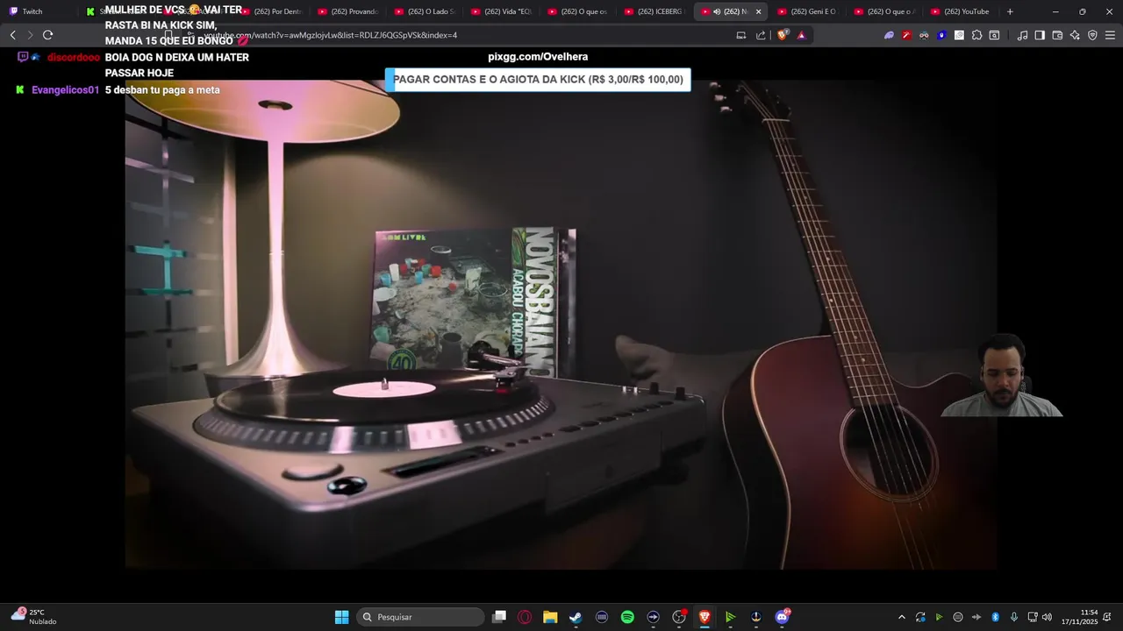Switch to the '(262) Vida' tab

[501, 11]
